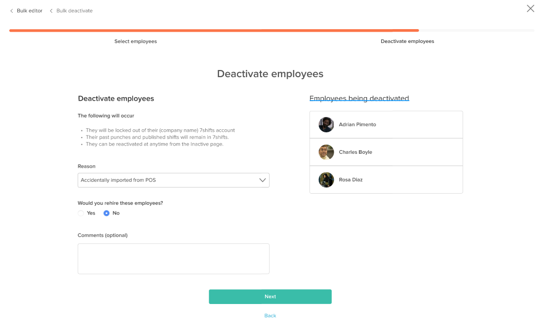This screenshot has height=327, width=543.
Task: Select the Select employees step label
Action: point(136,41)
